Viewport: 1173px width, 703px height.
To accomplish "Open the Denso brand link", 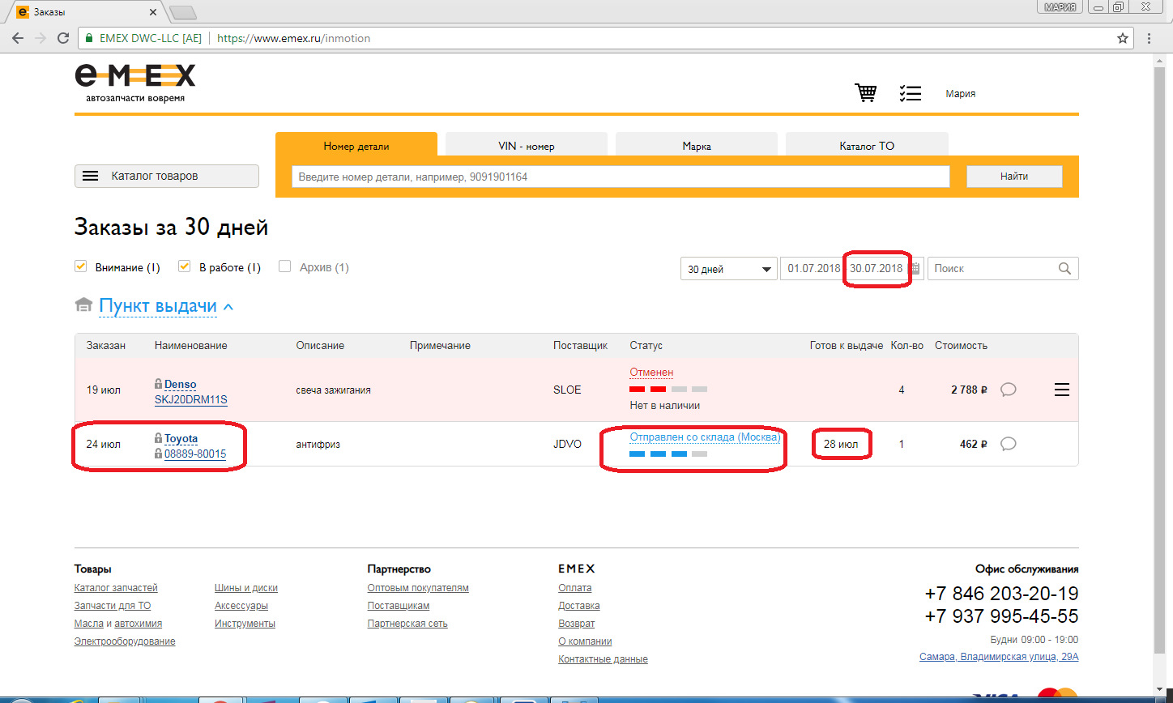I will [181, 385].
